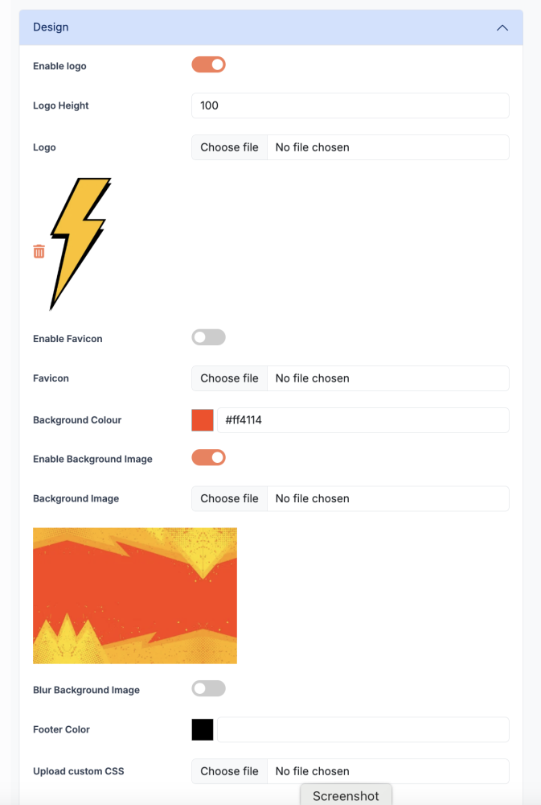541x805 pixels.
Task: Collapse the Design section chevron
Action: (x=502, y=27)
